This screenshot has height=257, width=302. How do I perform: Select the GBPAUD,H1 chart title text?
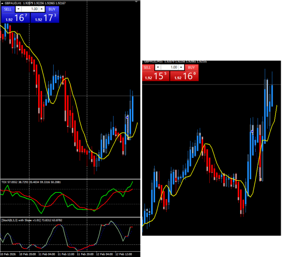tap(13, 3)
